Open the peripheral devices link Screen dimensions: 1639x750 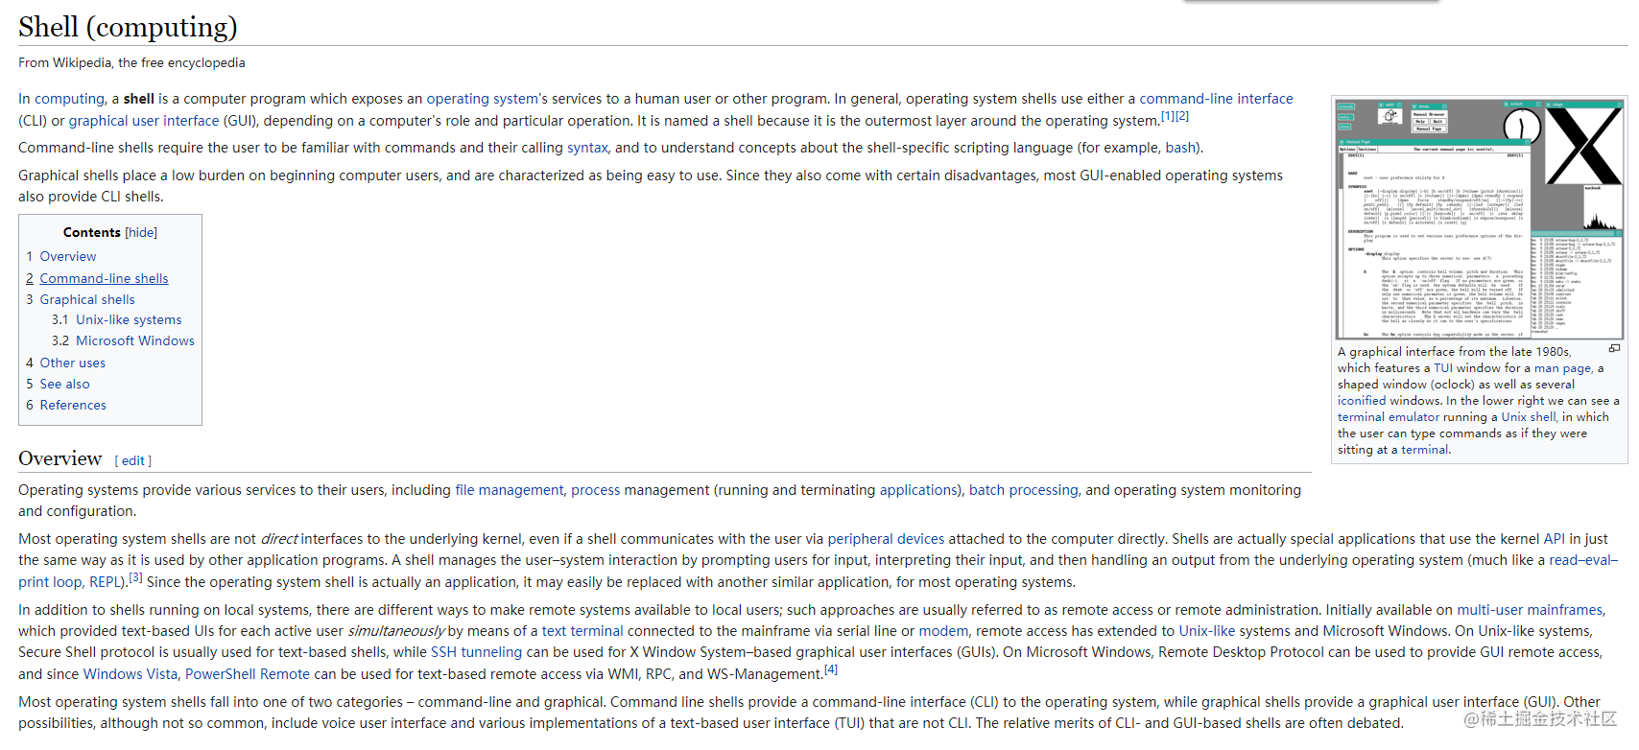[x=886, y=539]
